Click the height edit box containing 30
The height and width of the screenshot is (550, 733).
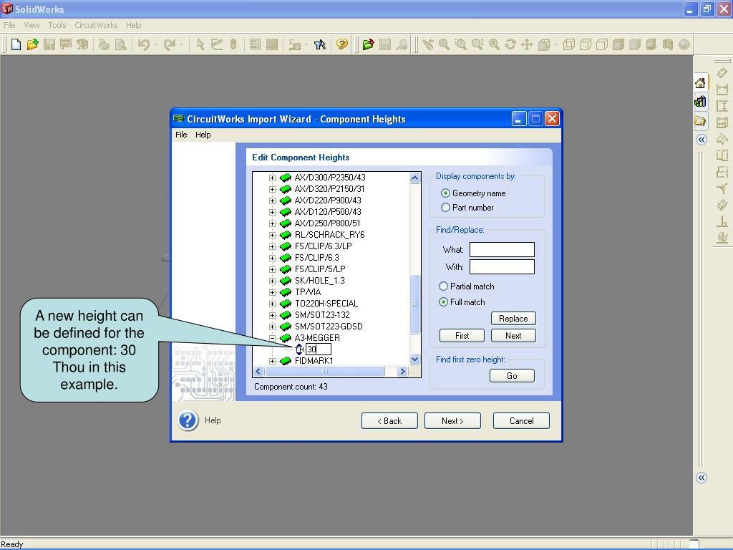(x=319, y=349)
